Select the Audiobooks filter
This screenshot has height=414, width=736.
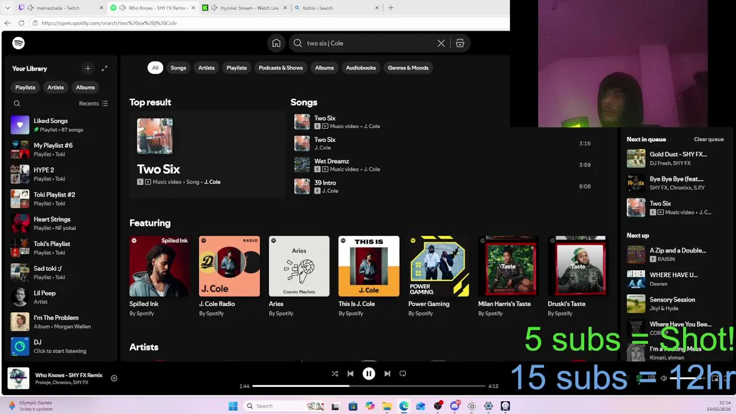click(361, 68)
